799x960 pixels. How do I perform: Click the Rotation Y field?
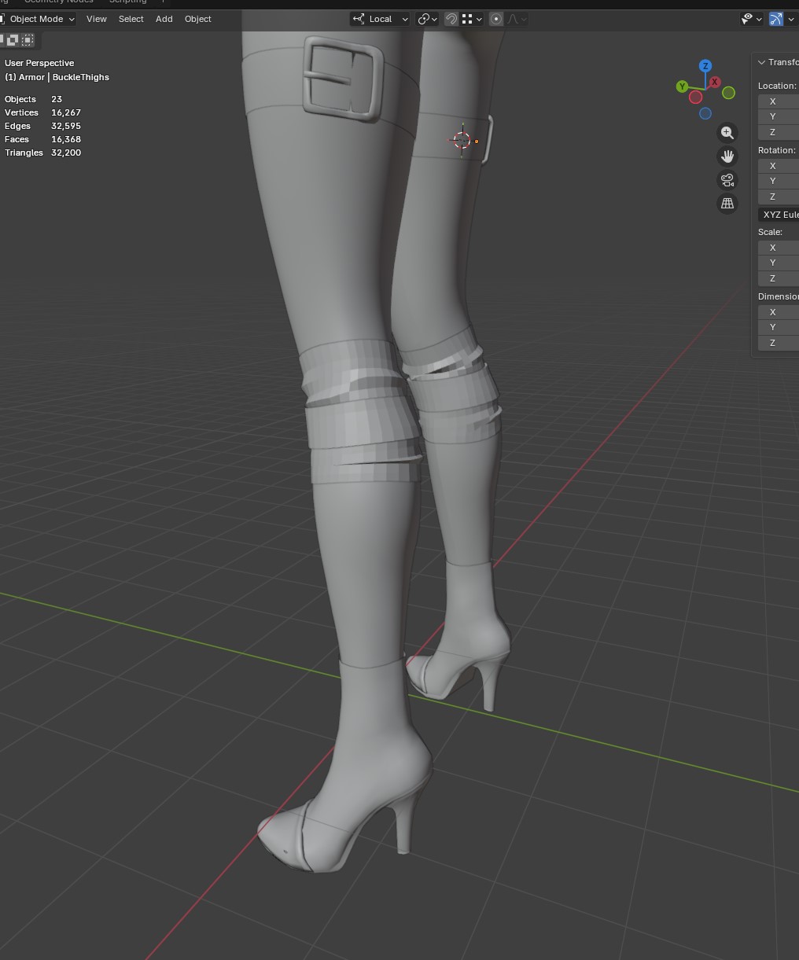pyautogui.click(x=779, y=181)
